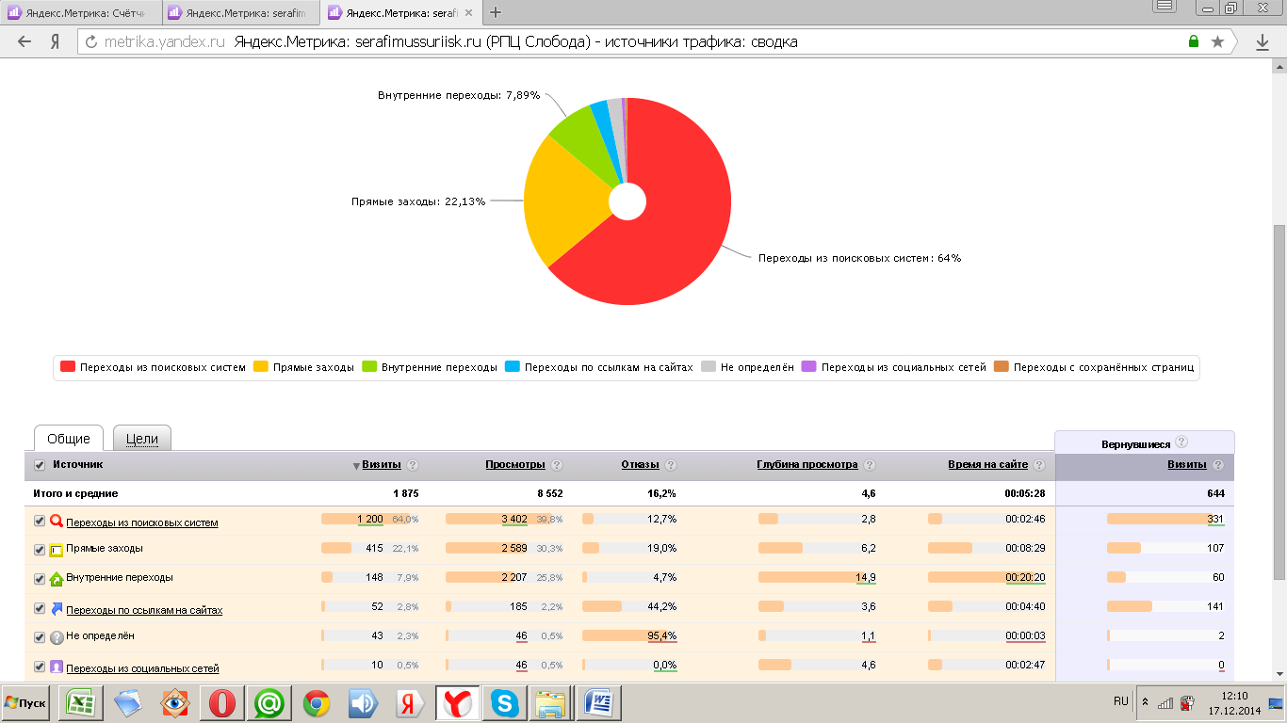Click the help icon next to Визиты
The height and width of the screenshot is (723, 1287).
tap(413, 465)
